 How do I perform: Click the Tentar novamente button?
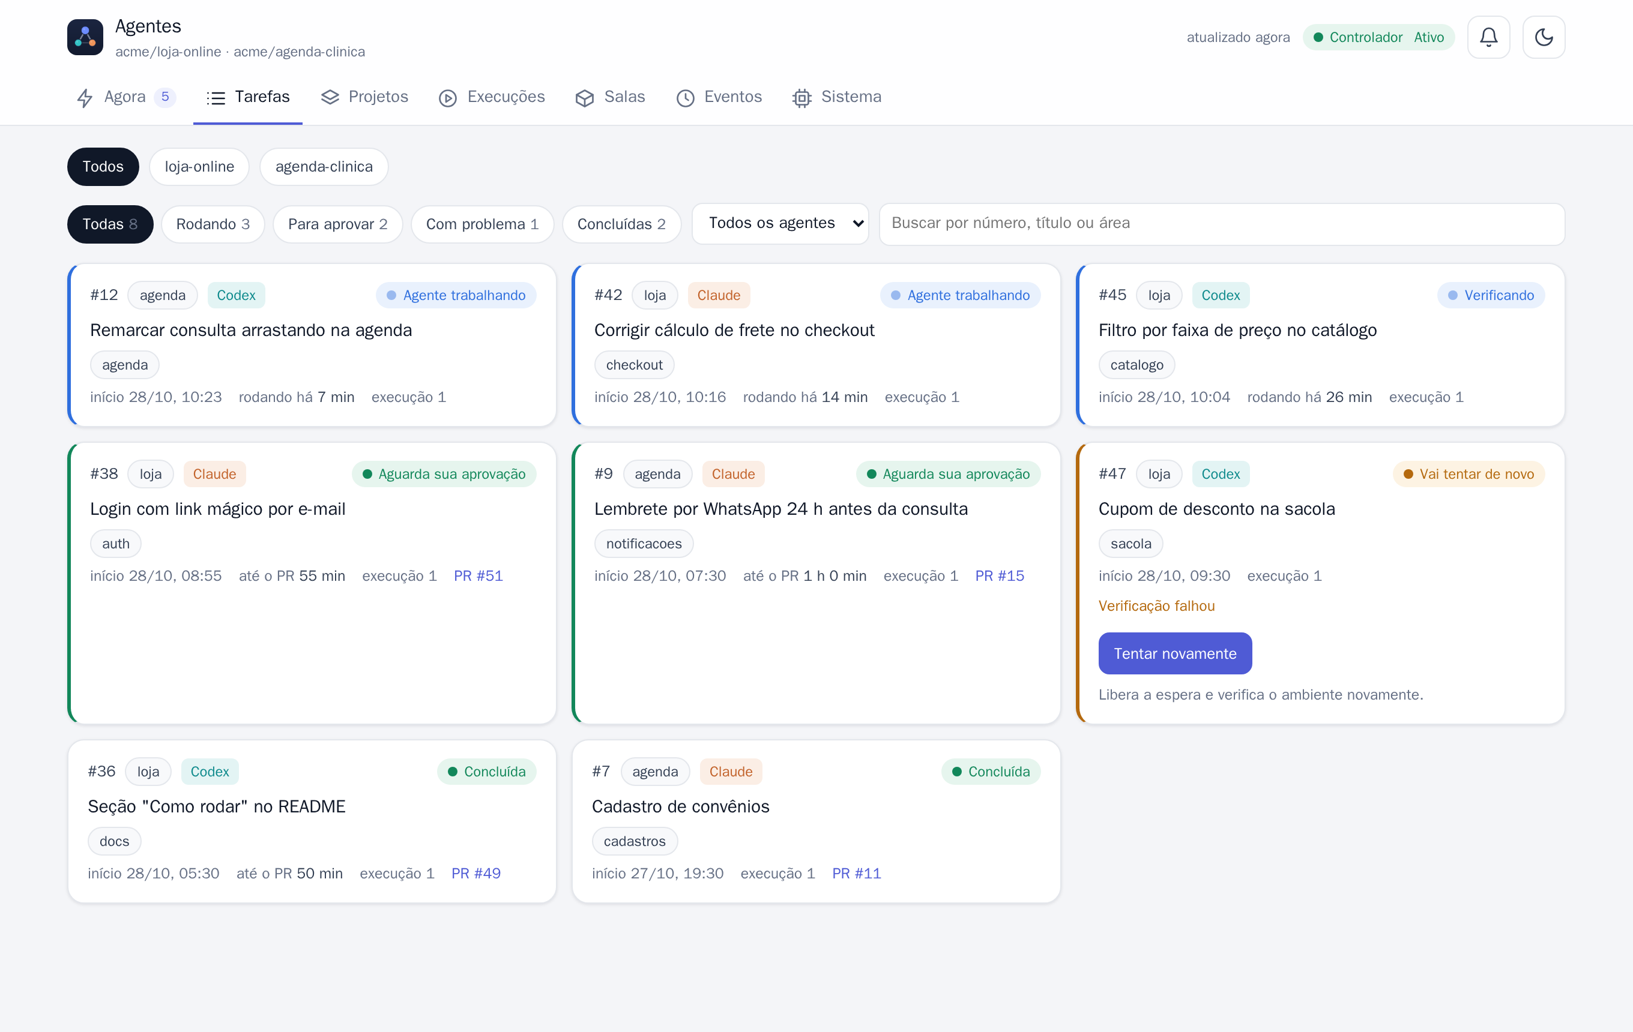[1174, 654]
